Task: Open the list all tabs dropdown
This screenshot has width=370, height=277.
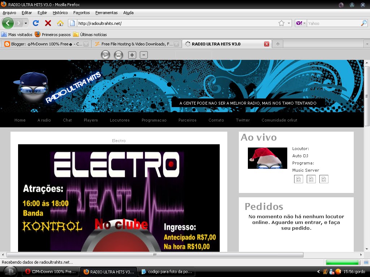Action: pos(367,44)
